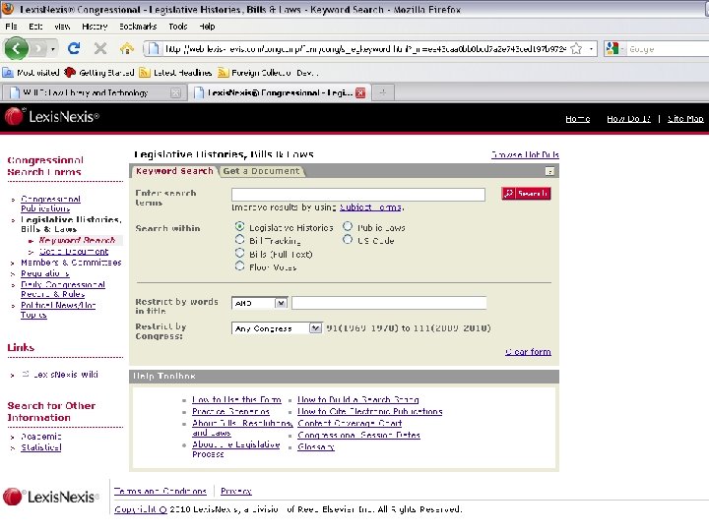Click the address bar URL field
Screen dimensions: 709x531
364,49
